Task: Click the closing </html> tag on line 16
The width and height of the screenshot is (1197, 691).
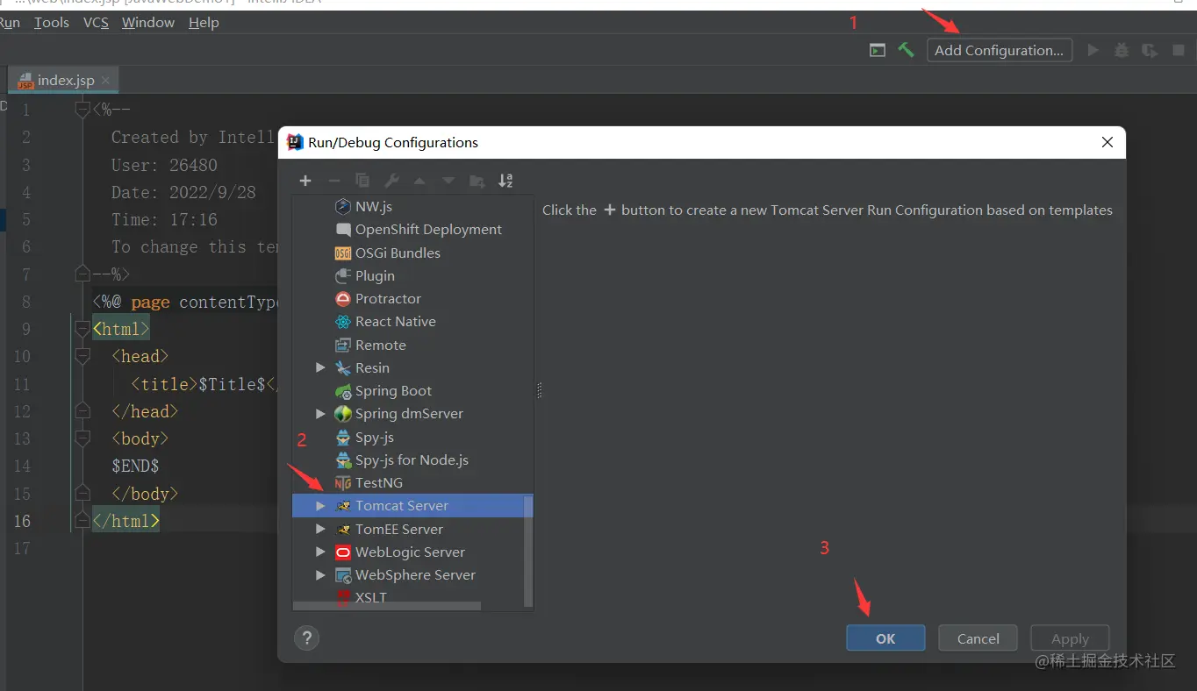Action: click(126, 521)
